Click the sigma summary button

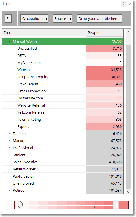click(x=8, y=19)
